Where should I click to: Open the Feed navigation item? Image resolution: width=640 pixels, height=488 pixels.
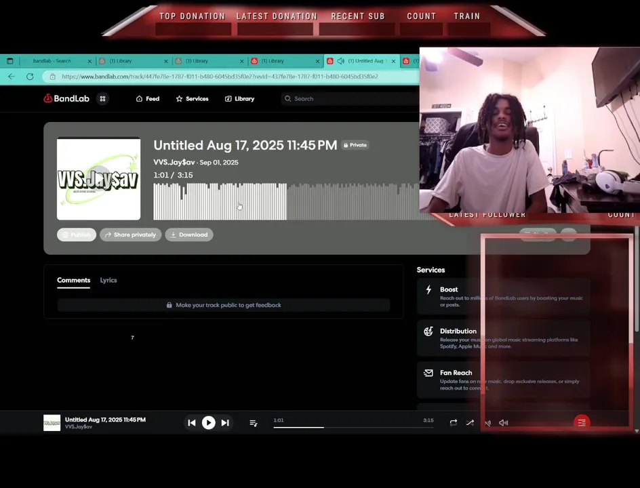coord(148,99)
